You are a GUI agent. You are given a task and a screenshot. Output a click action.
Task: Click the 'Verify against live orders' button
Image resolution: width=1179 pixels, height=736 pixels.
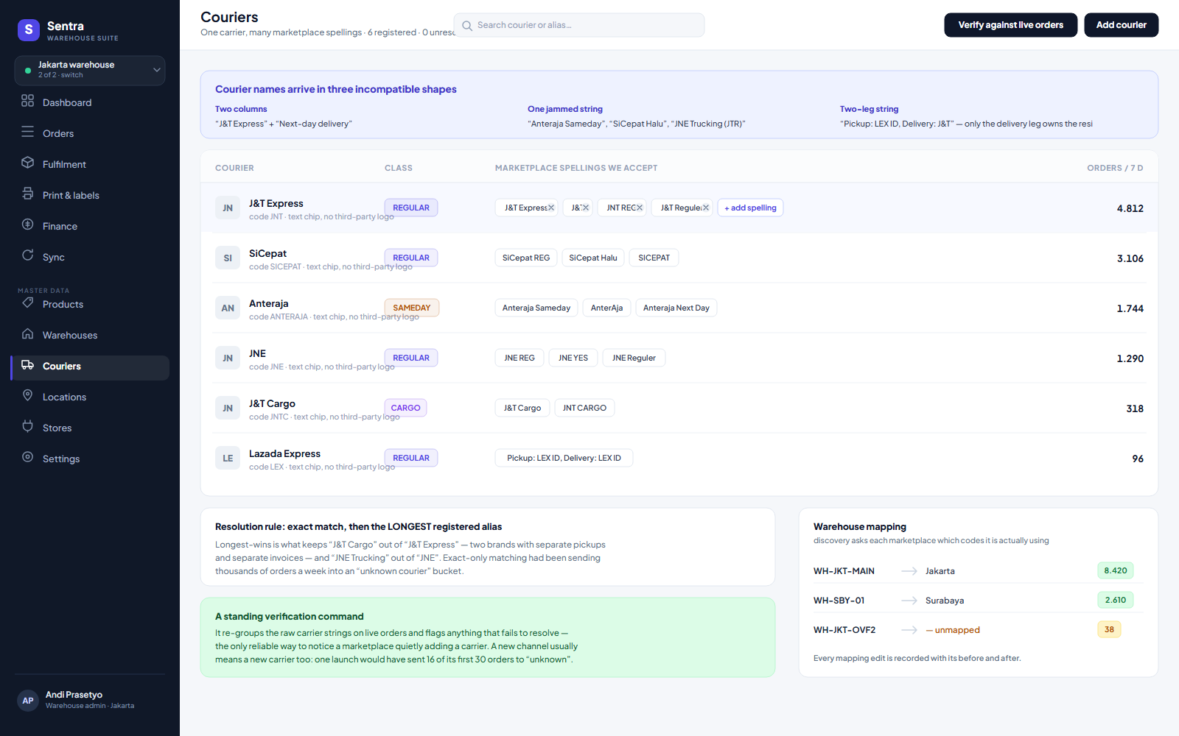[x=1011, y=25]
